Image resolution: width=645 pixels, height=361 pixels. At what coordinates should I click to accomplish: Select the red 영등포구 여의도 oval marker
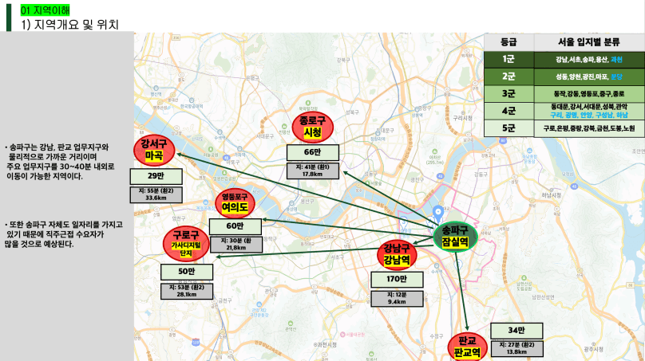[x=237, y=202]
